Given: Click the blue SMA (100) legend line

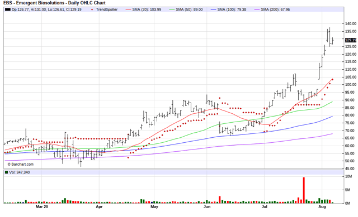Looking at the screenshot, I should coord(214,9).
